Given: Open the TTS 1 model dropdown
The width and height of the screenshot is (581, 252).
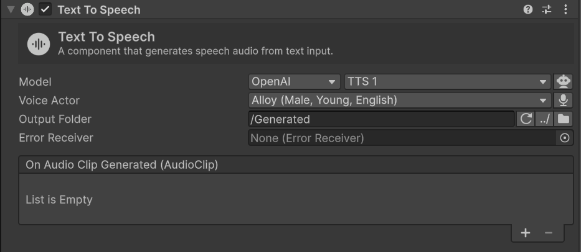Looking at the screenshot, I should (446, 82).
